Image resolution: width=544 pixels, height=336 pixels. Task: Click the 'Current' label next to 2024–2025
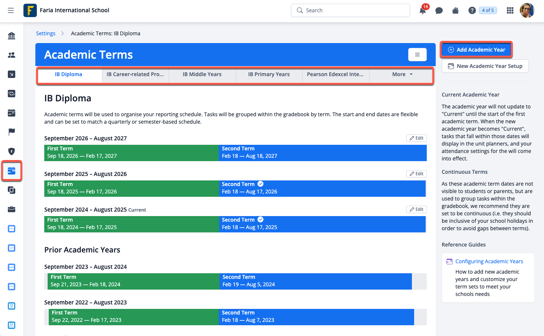click(137, 210)
